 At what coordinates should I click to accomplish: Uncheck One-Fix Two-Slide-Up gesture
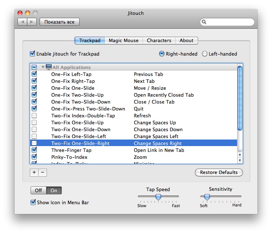(x=34, y=94)
